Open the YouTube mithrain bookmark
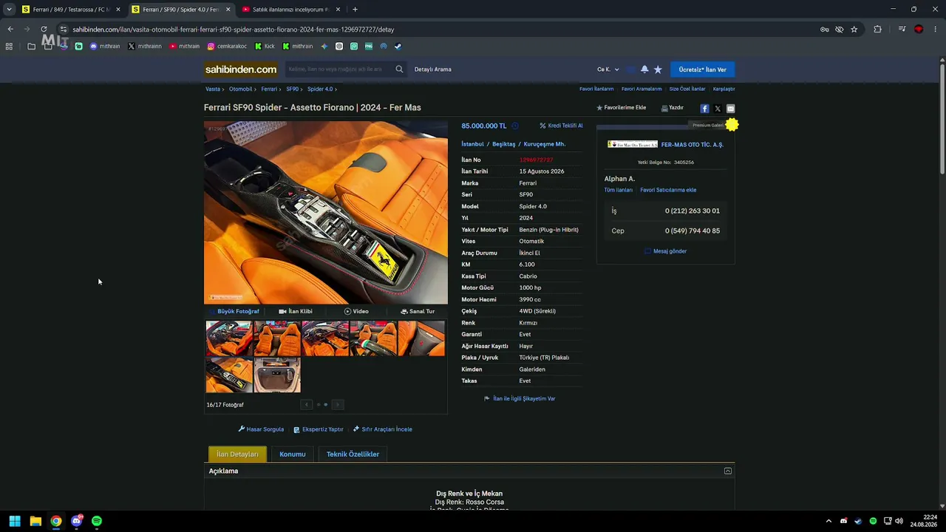946x532 pixels. tap(185, 46)
